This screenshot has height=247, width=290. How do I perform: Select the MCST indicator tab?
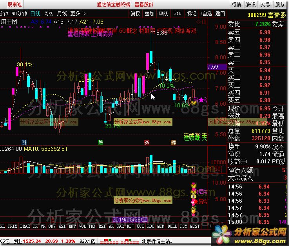click(x=195, y=226)
